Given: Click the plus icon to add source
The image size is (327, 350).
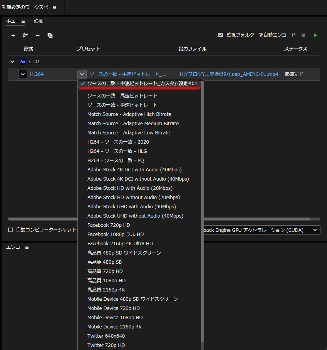Looking at the screenshot, I should tap(13, 35).
